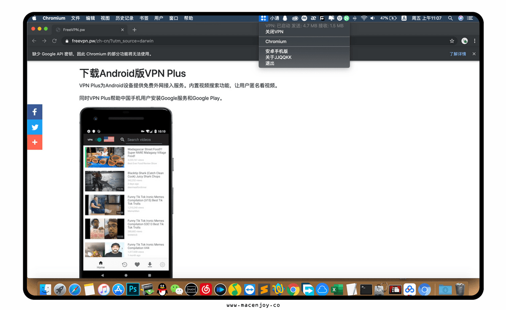Share page on Twitter
This screenshot has height=310, width=506.
click(x=35, y=127)
